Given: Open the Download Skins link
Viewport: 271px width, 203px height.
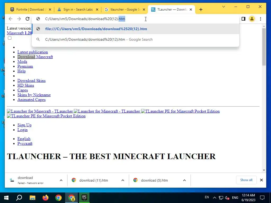Looking at the screenshot, I should [x=31, y=80].
